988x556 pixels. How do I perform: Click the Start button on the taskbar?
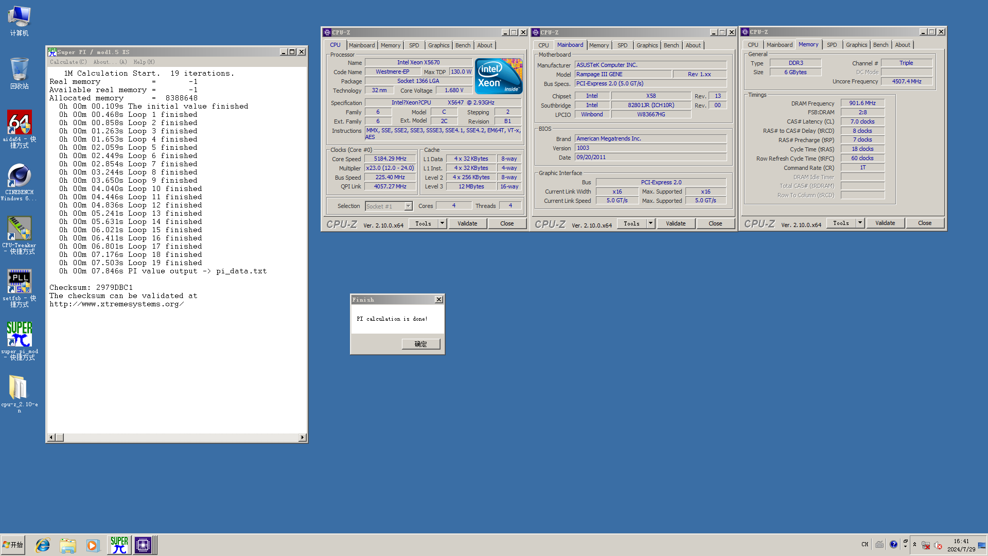[x=13, y=545]
